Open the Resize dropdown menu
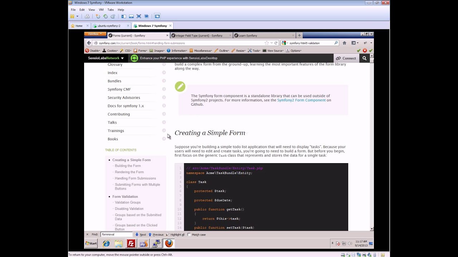This screenshot has width=458, height=257. pyautogui.click(x=239, y=51)
